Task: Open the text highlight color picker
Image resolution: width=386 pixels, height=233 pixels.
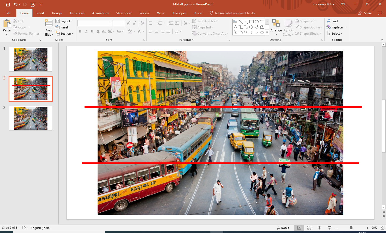Action: 130,31
